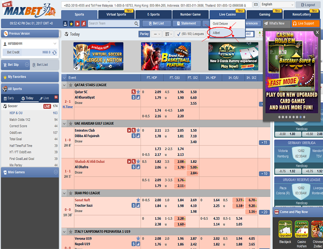This screenshot has width=323, height=249.
Task: Switch to Live matches filter
Action: (x=44, y=98)
